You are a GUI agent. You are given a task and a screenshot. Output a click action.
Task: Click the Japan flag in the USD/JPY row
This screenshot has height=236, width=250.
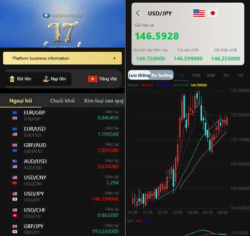[15, 199]
